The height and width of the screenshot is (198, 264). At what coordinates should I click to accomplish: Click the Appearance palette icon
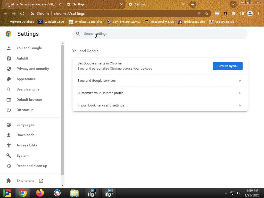click(x=9, y=79)
